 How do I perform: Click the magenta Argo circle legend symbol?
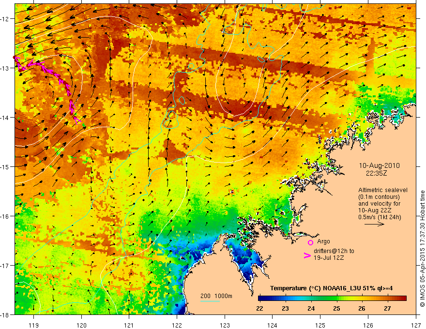click(x=310, y=242)
